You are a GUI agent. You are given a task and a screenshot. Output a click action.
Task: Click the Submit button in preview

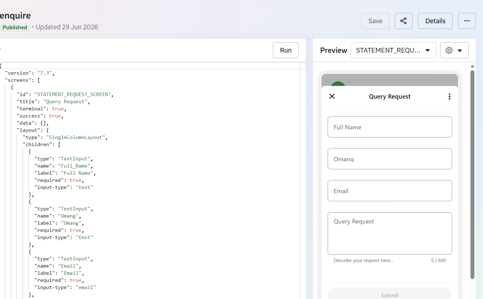[389, 294]
